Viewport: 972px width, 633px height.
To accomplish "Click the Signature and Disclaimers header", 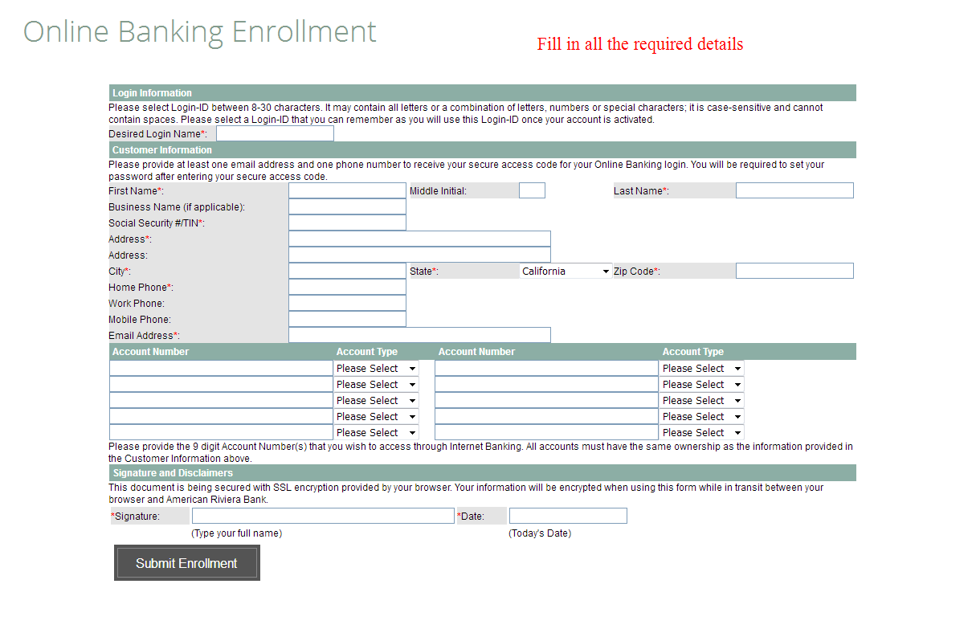I will click(x=482, y=472).
